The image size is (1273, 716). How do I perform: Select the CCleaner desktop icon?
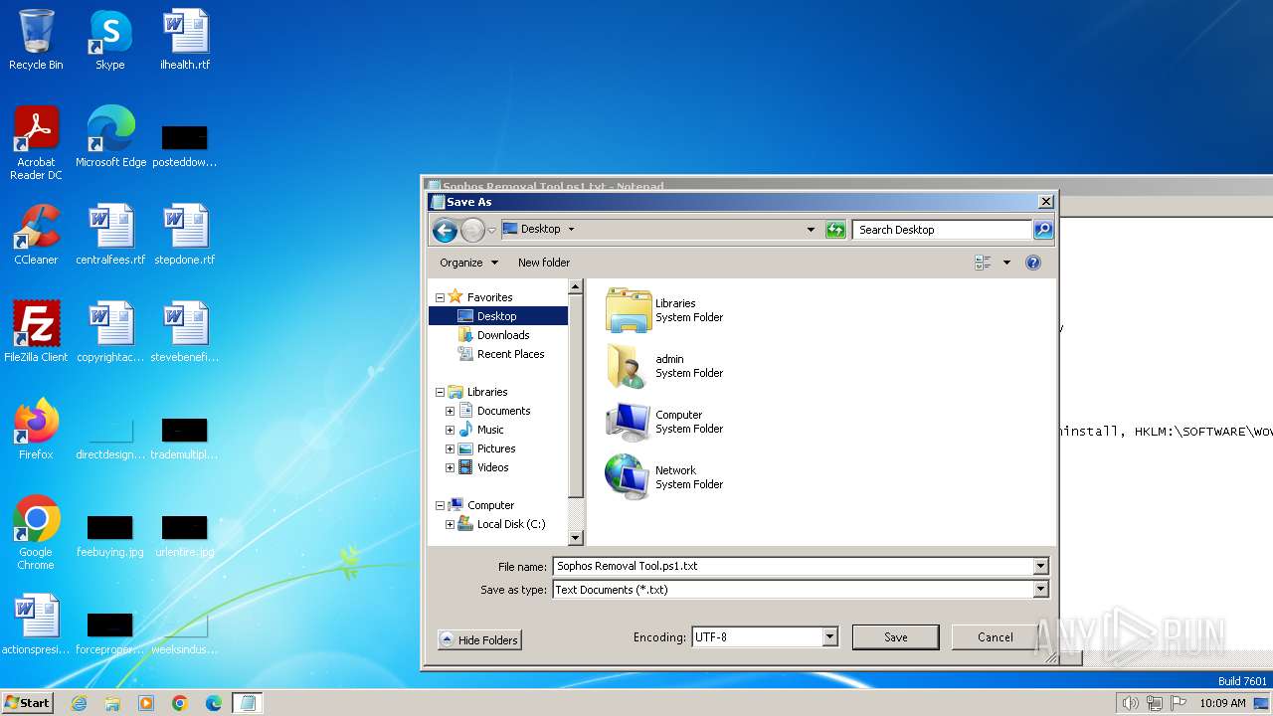coord(36,235)
